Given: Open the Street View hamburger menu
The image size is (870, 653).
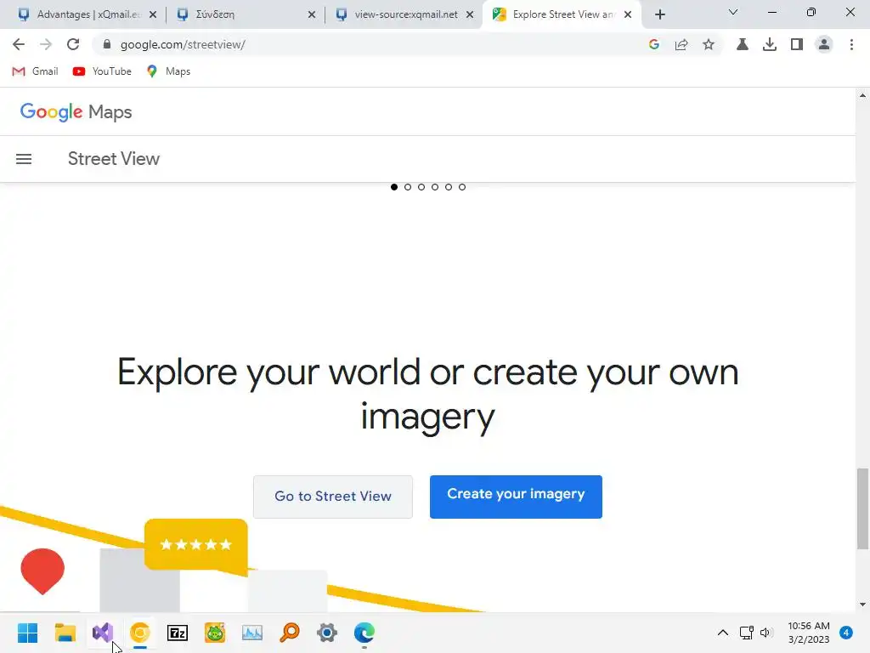Looking at the screenshot, I should tap(24, 159).
